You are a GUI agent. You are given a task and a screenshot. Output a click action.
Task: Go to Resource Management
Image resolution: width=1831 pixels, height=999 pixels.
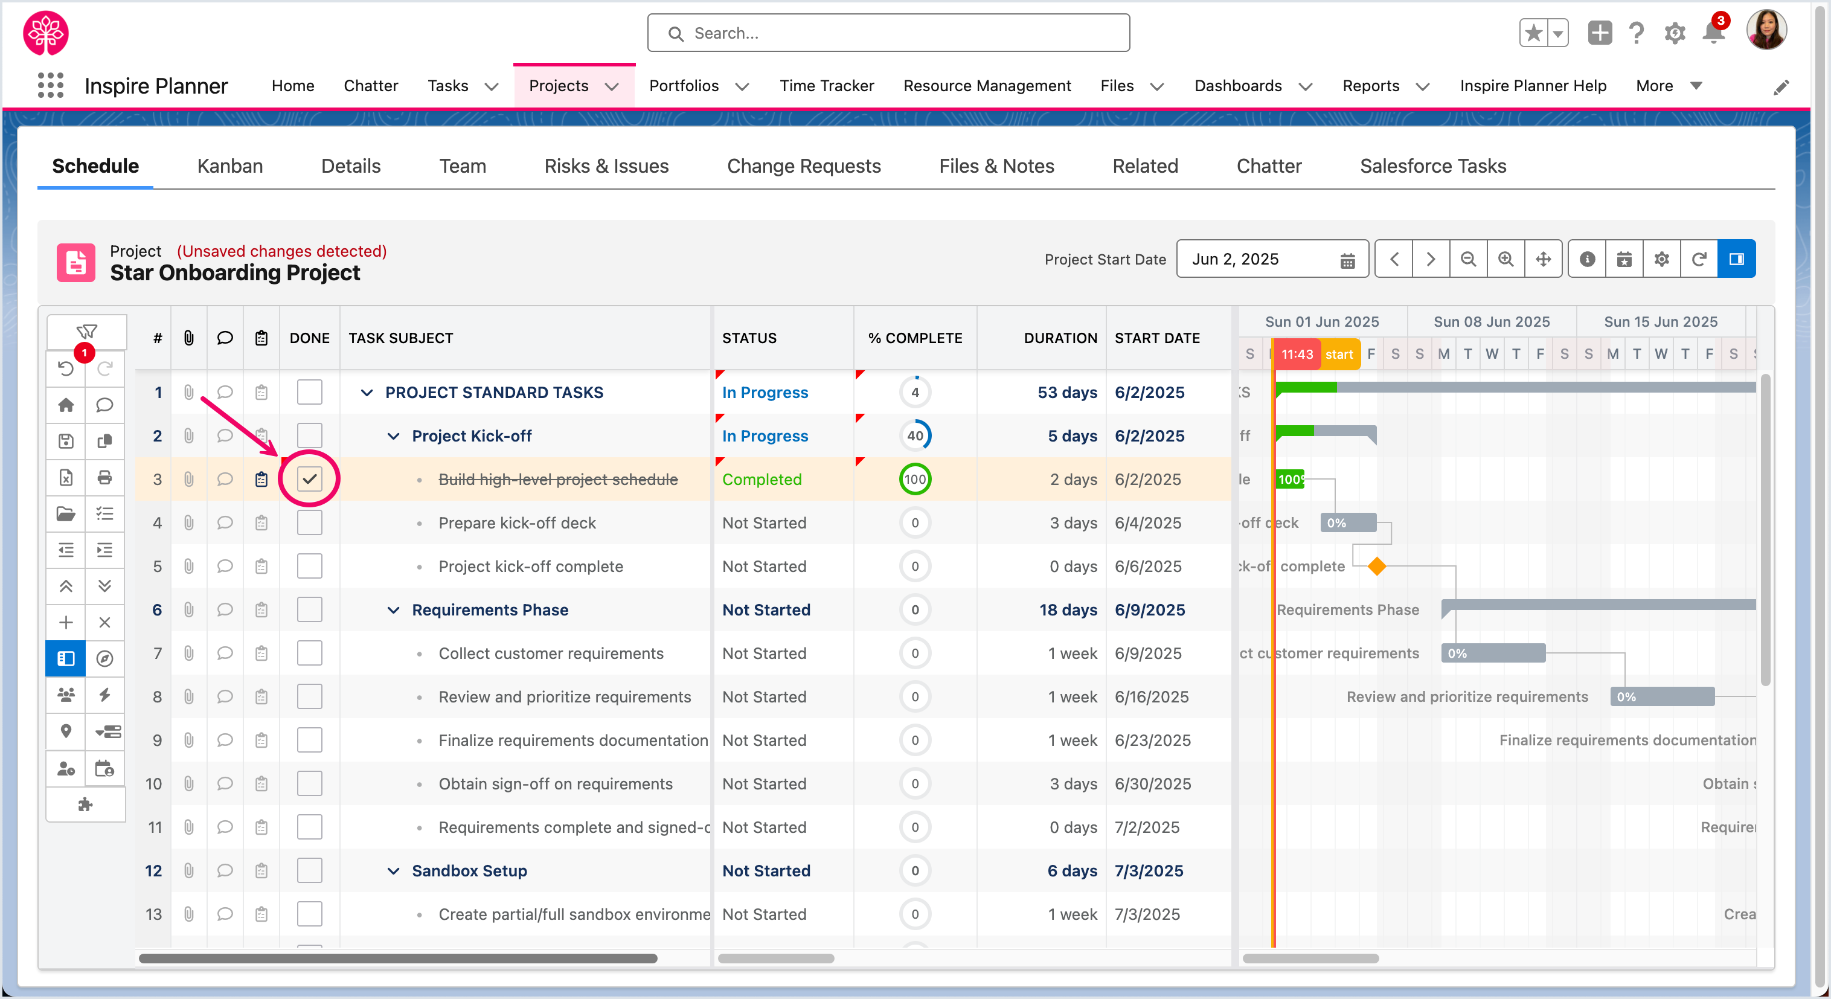click(x=987, y=85)
